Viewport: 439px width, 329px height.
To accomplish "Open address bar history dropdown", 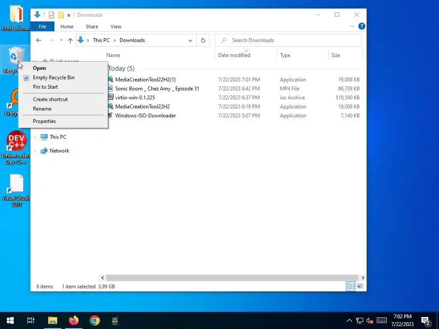I will (190, 41).
